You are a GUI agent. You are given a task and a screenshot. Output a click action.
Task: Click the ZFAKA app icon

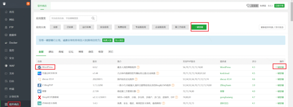click(x=39, y=103)
